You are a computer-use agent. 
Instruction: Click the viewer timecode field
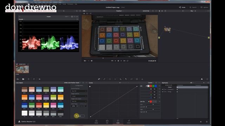point(152,61)
